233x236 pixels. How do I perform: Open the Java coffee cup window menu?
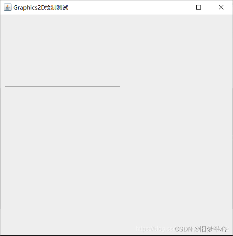tap(8, 7)
